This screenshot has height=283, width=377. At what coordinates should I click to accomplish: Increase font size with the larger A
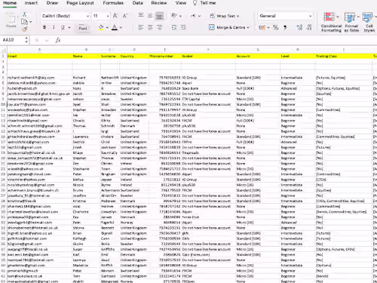pyautogui.click(x=115, y=16)
